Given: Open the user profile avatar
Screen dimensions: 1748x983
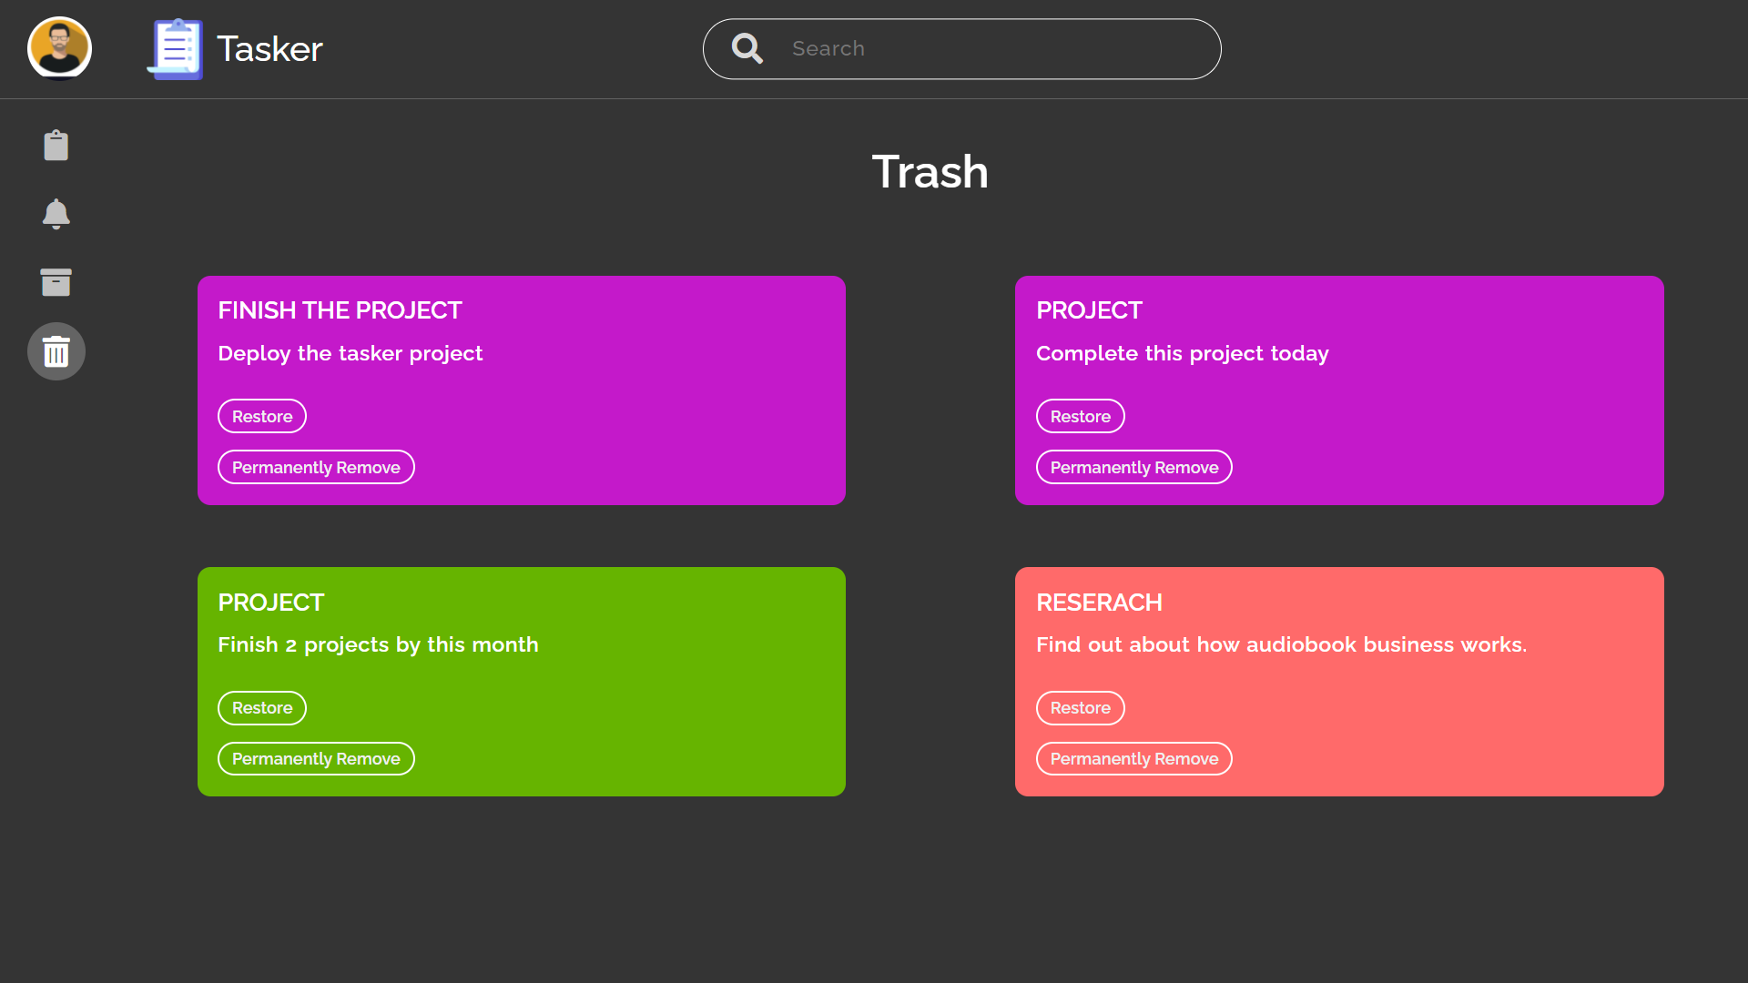Looking at the screenshot, I should coord(59,48).
